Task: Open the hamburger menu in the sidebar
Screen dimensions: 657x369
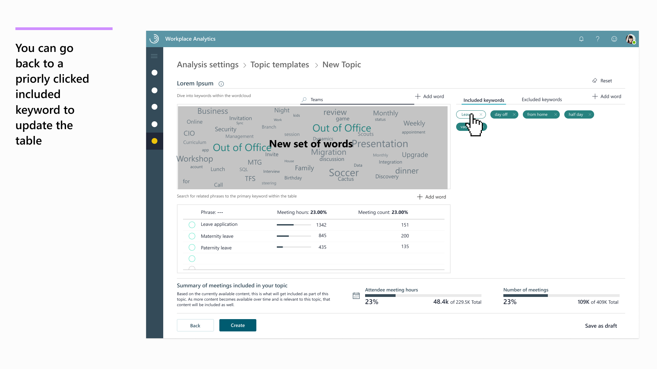Action: (x=154, y=56)
